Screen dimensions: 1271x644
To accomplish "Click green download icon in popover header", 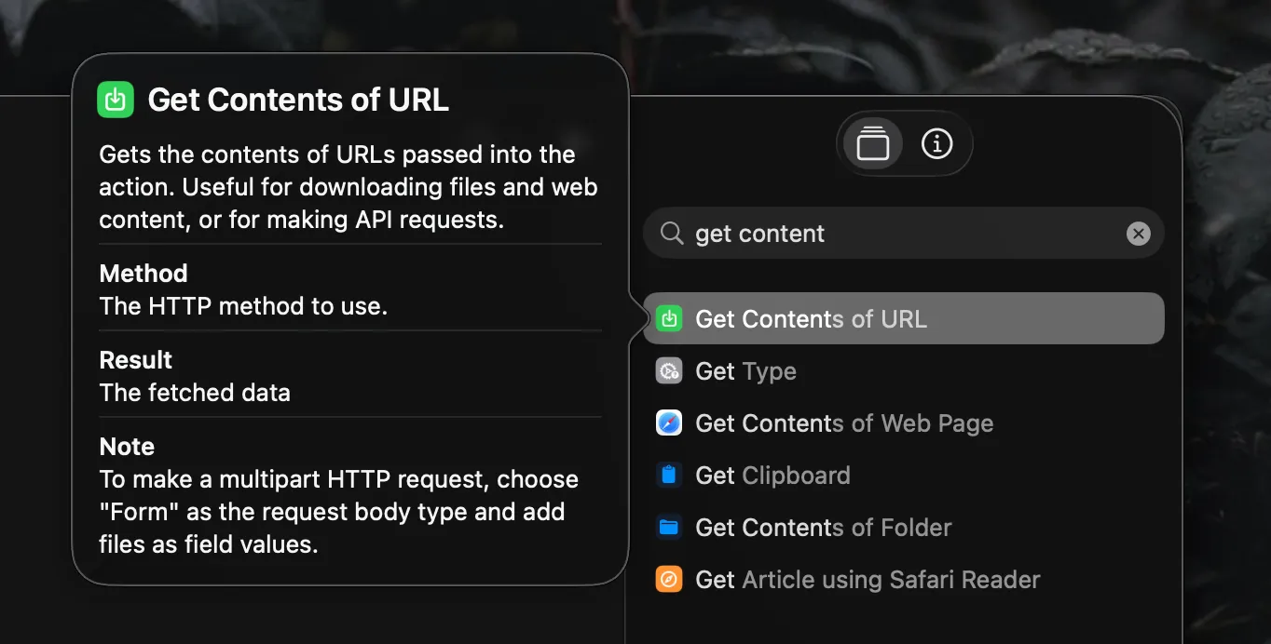I will (x=116, y=100).
